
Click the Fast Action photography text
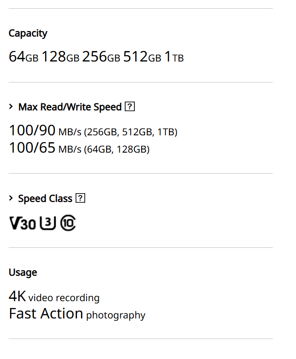pyautogui.click(x=77, y=314)
